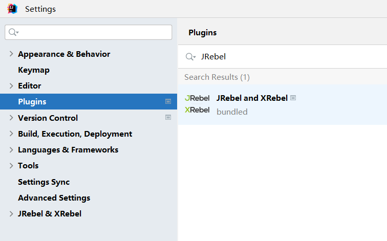Click the plugin search magnifier icon
This screenshot has height=241, width=387.
coord(190,57)
